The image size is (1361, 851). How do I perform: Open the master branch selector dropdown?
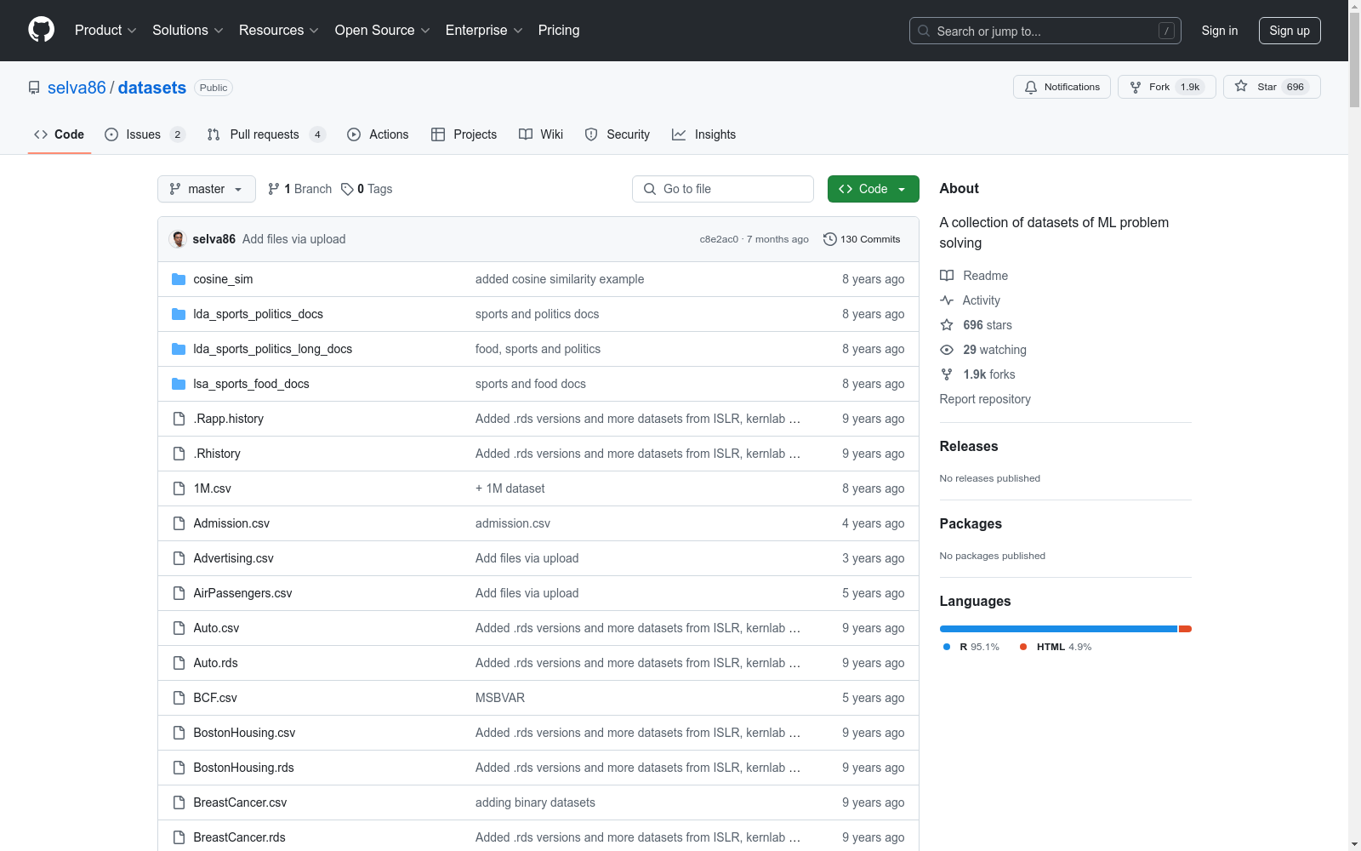207,189
